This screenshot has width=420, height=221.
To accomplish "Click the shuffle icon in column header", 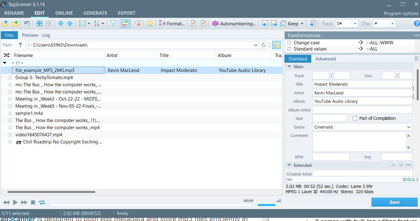I will click(x=6, y=55).
